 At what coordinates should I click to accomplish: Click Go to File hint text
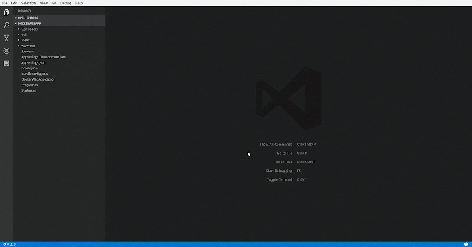[x=284, y=153]
